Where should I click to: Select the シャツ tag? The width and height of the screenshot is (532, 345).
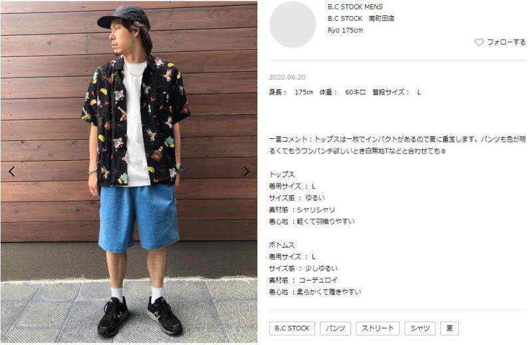420,328
